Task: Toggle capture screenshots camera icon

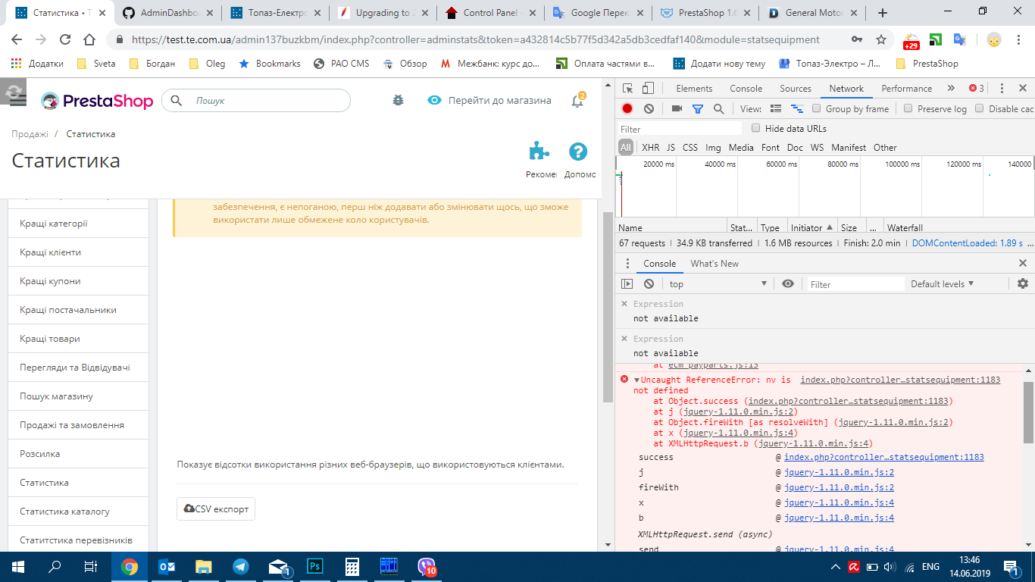Action: [x=677, y=109]
